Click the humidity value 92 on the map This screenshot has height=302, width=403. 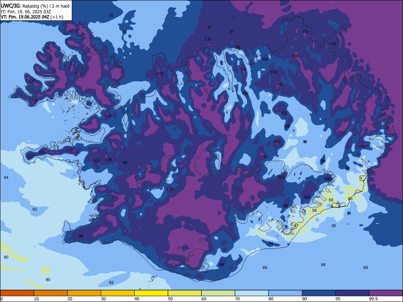click(111, 15)
